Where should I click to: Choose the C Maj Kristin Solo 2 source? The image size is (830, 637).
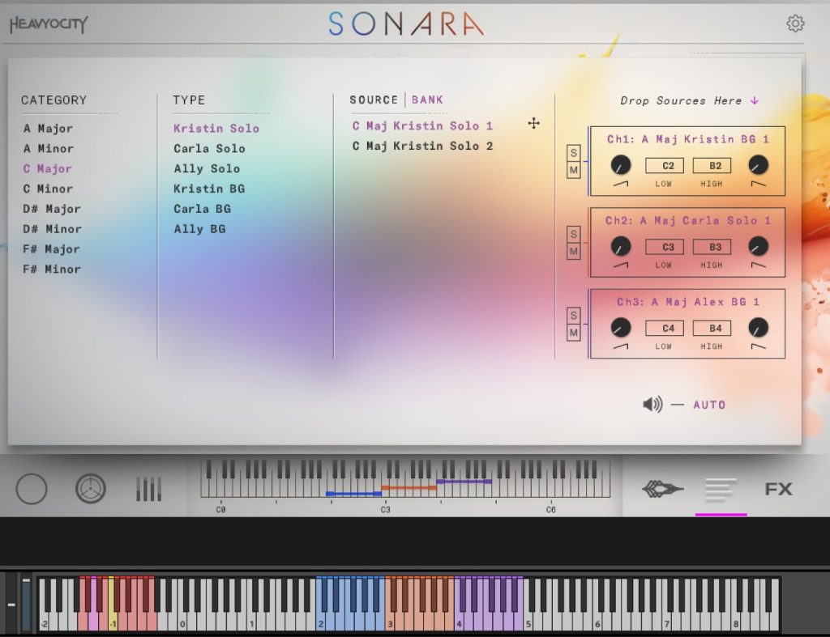coord(422,146)
